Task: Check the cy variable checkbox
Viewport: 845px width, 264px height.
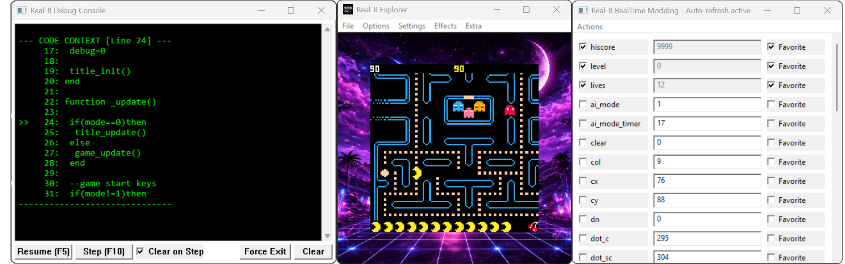Action: coord(583,200)
